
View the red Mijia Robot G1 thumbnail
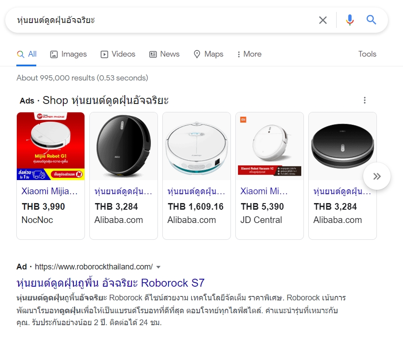pos(50,146)
